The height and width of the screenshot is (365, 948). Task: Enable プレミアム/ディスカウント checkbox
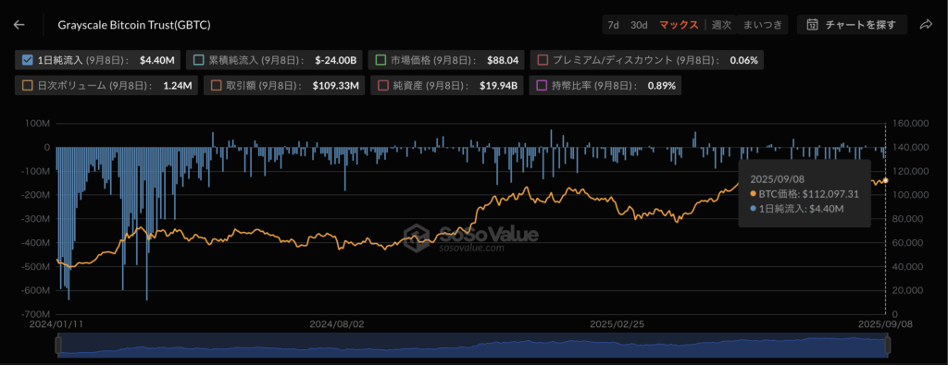tap(543, 60)
